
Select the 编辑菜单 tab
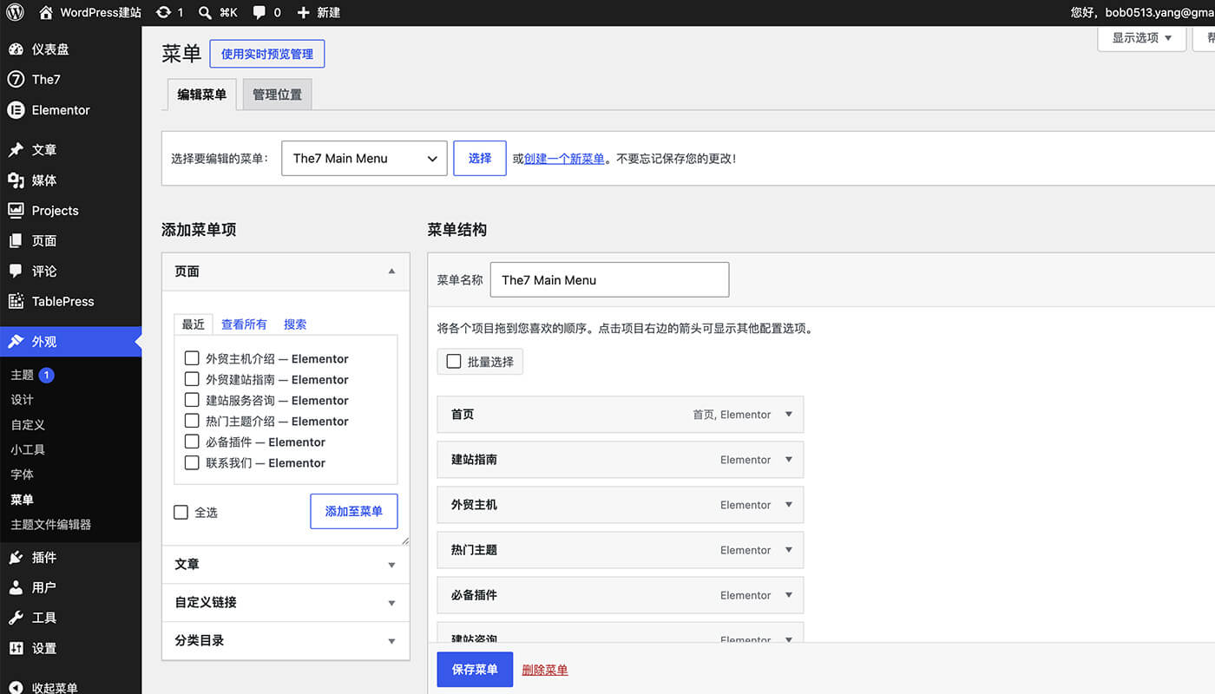tap(201, 95)
